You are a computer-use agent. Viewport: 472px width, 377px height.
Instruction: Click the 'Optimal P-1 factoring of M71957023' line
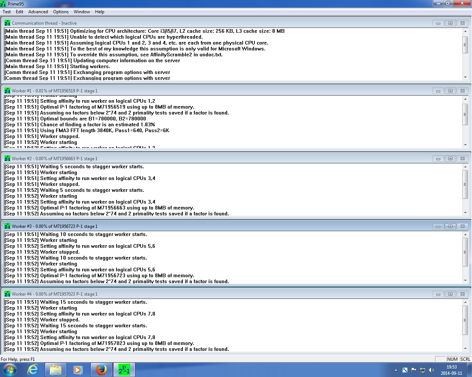click(x=99, y=343)
